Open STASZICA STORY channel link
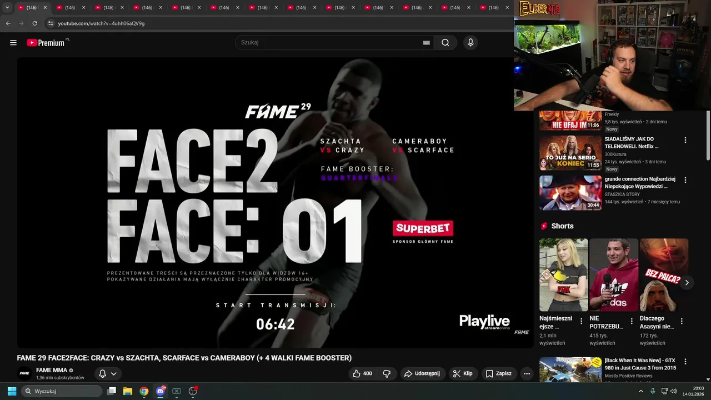 622,194
